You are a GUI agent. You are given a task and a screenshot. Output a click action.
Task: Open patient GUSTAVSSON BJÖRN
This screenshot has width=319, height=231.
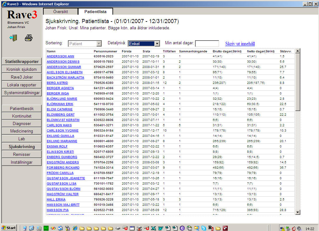(x=64, y=189)
